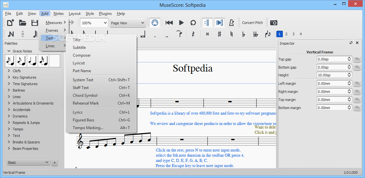Rewind playback to start
The image size is (365, 178).
[x=169, y=23]
